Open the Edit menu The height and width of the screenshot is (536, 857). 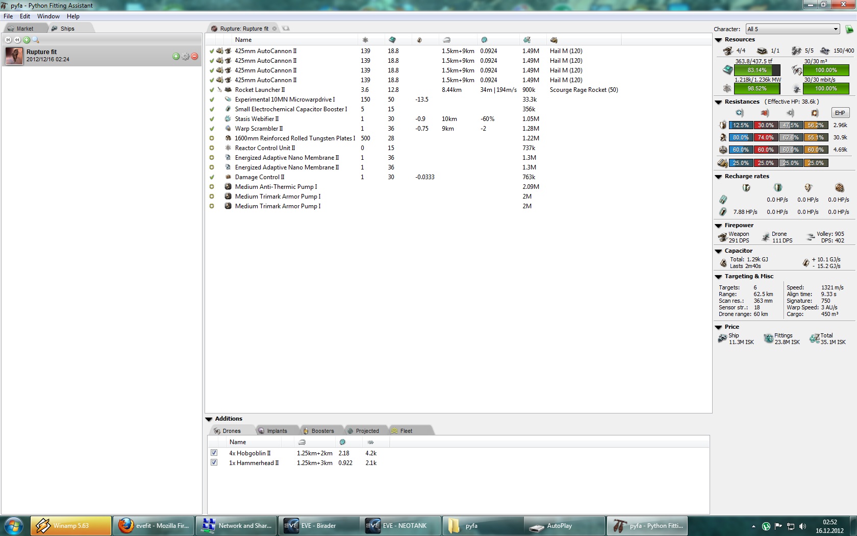[x=25, y=16]
